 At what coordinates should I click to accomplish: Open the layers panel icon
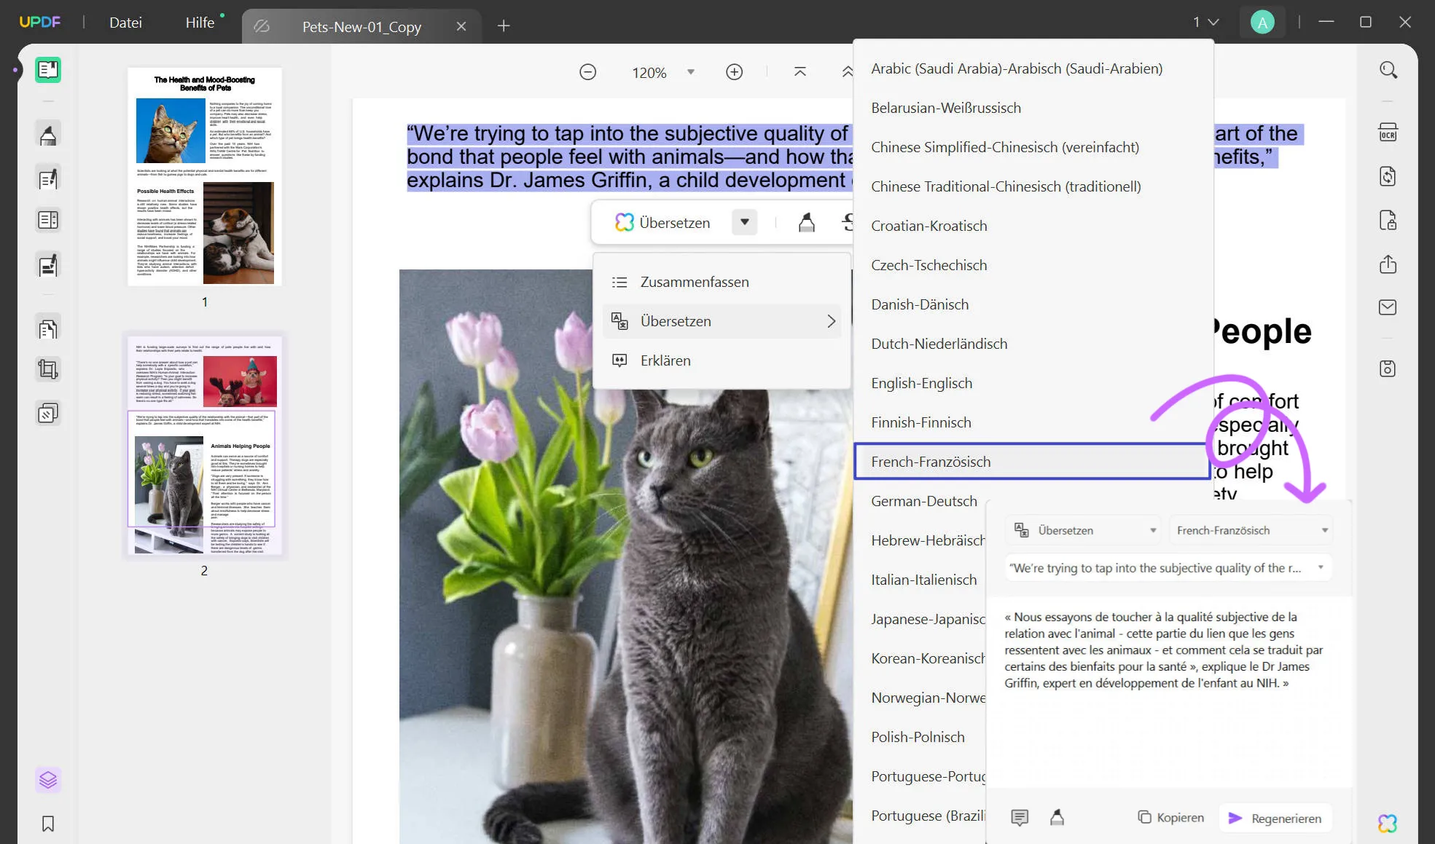(x=48, y=780)
